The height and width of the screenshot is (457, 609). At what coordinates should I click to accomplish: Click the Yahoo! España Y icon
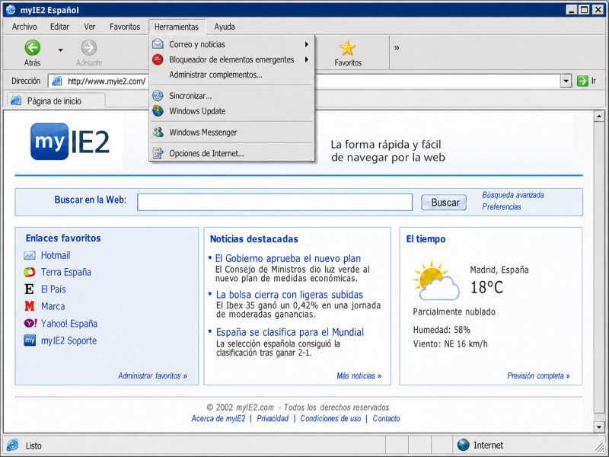[30, 323]
